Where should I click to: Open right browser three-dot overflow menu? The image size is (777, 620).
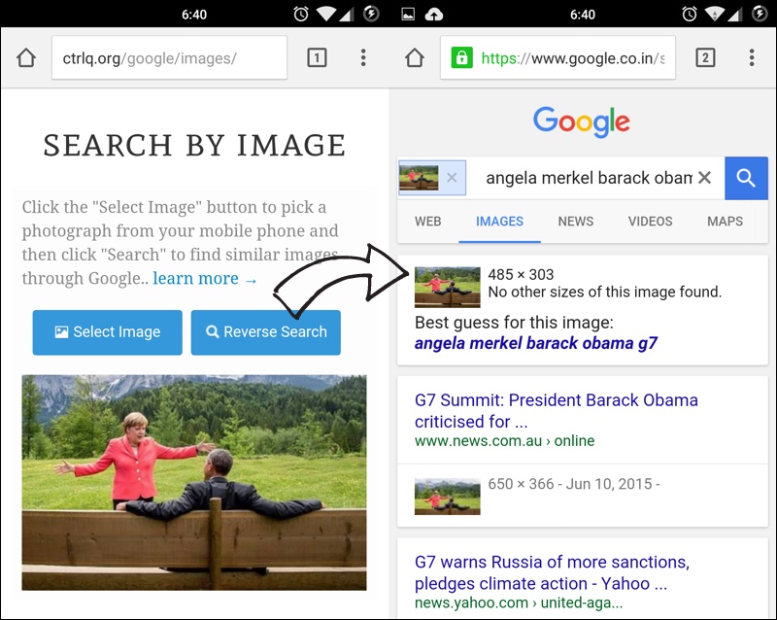[752, 58]
